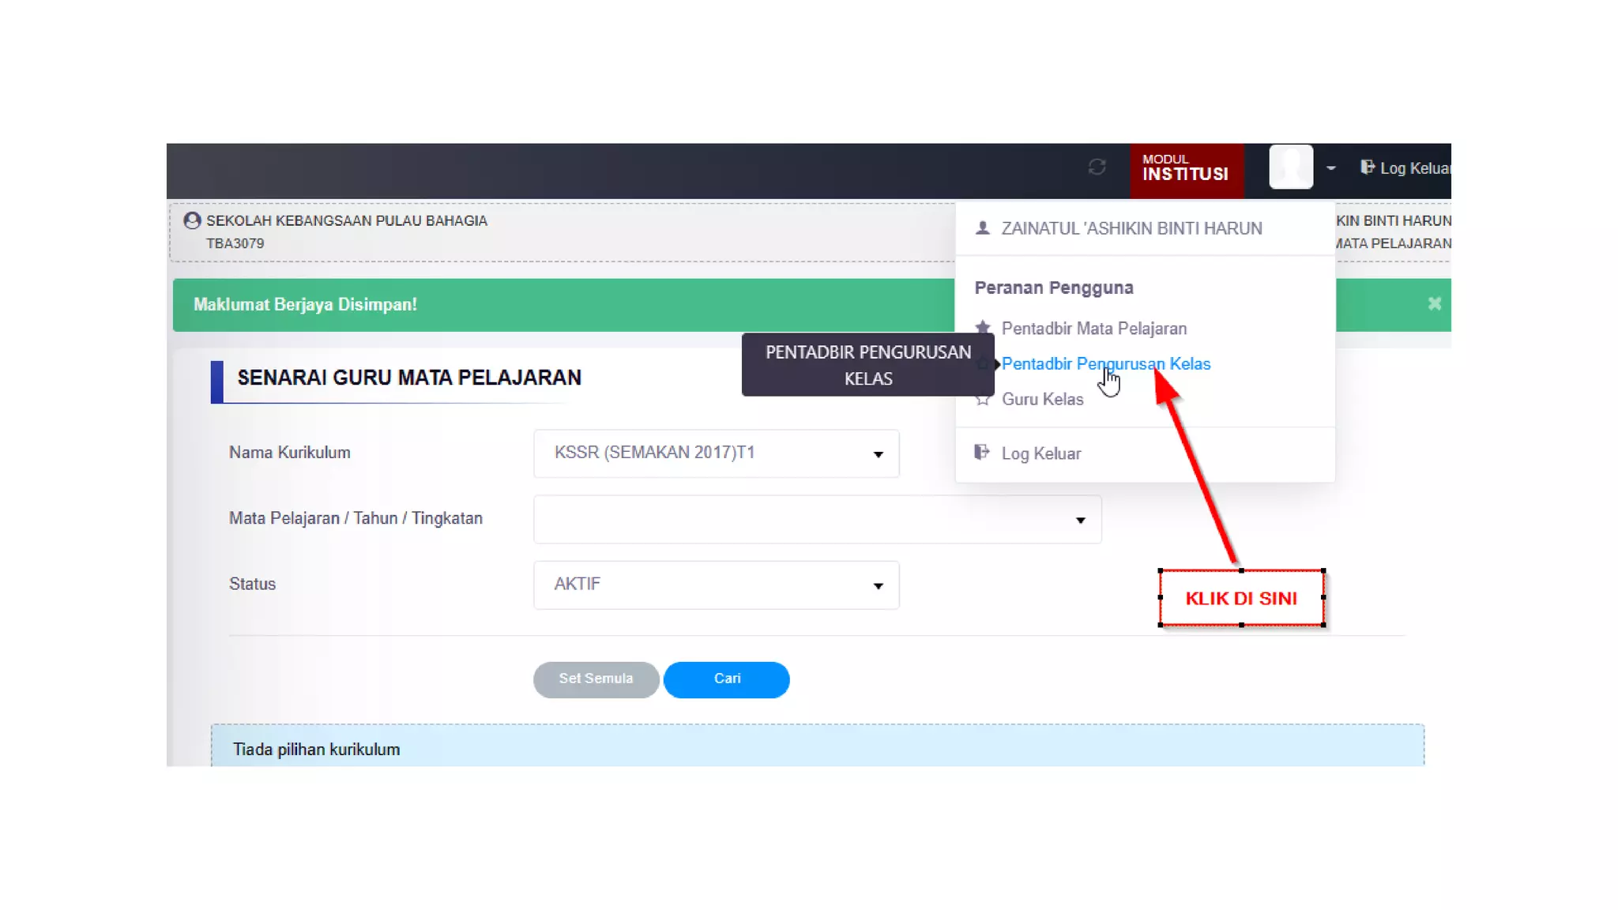Viewport: 1618px width, 910px height.
Task: Click star icon next to Pentadbir Mata Pelajaran
Action: click(983, 328)
